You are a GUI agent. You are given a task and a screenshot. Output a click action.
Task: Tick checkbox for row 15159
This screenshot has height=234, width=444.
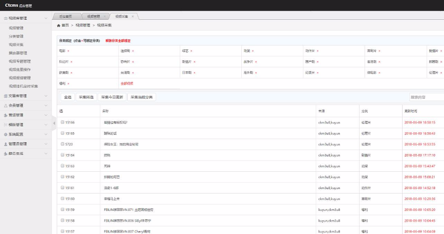[62, 209]
